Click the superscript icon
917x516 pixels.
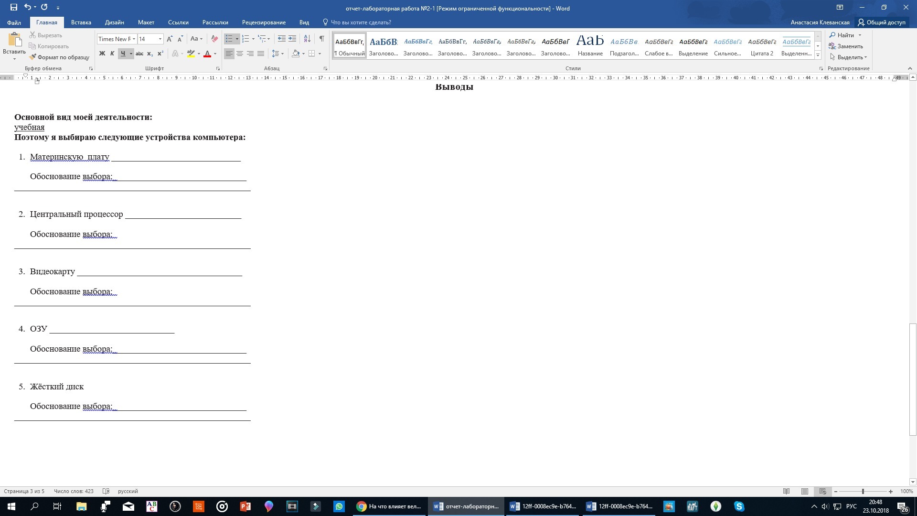click(160, 54)
